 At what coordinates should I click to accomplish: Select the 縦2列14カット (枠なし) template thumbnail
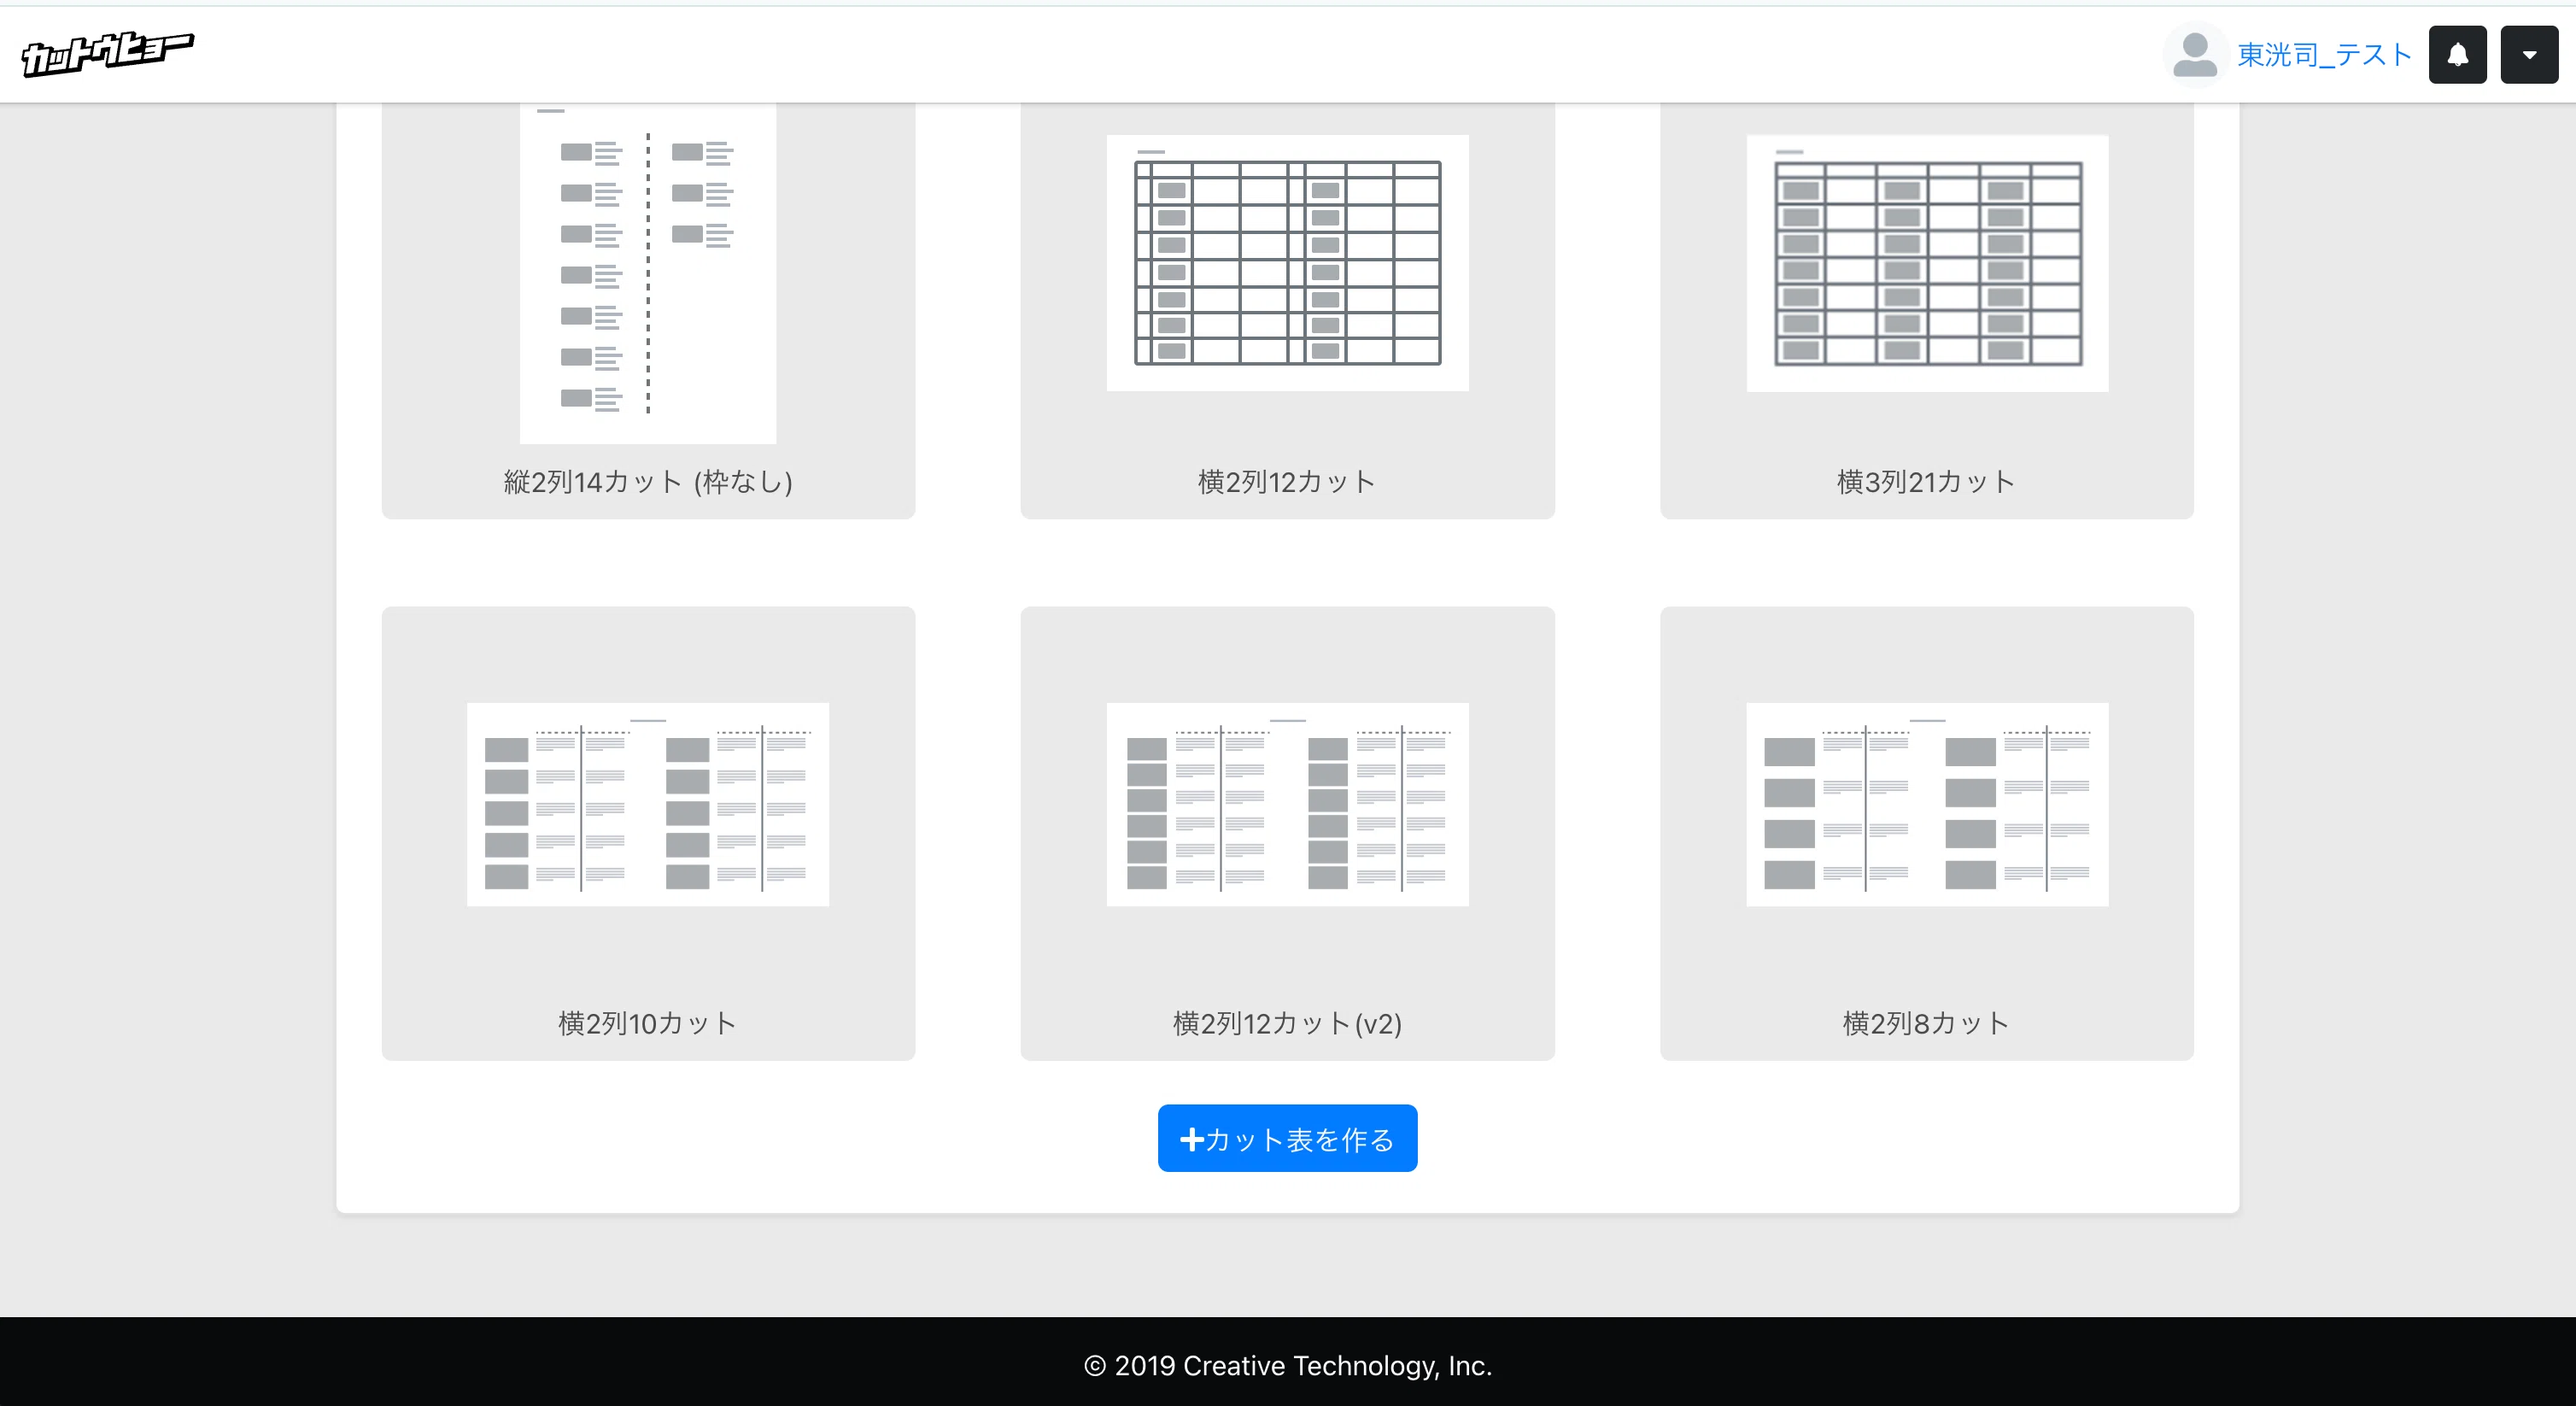tap(648, 273)
